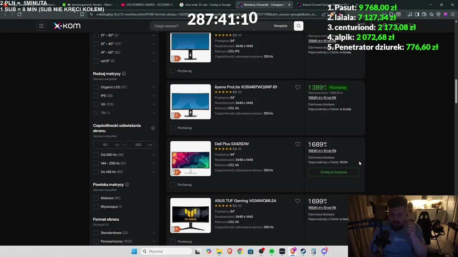Expand the 41" - 50" size filter
The width and height of the screenshot is (458, 257).
[154, 52]
